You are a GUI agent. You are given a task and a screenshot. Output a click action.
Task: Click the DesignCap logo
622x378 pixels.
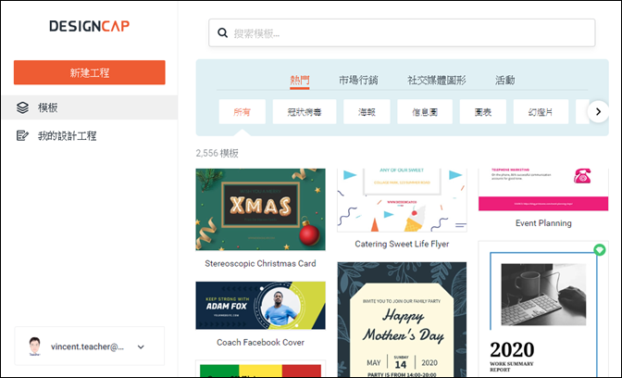pyautogui.click(x=89, y=26)
